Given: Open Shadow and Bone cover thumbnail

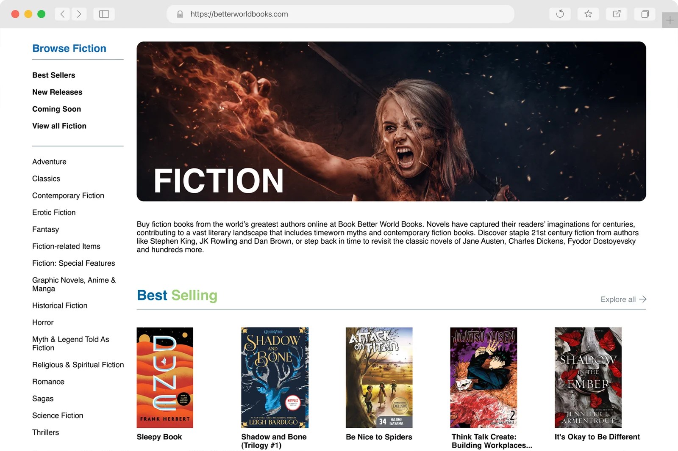Looking at the screenshot, I should click(x=275, y=377).
